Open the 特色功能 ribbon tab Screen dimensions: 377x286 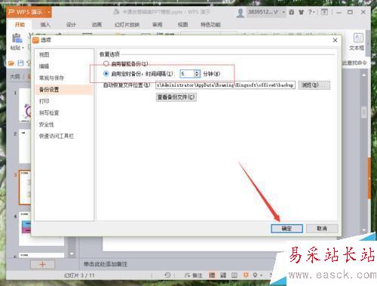tap(210, 24)
